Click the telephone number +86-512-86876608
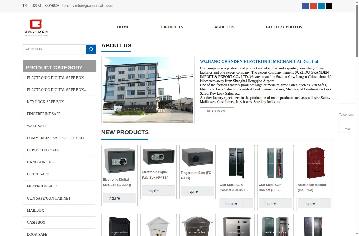 45,6
